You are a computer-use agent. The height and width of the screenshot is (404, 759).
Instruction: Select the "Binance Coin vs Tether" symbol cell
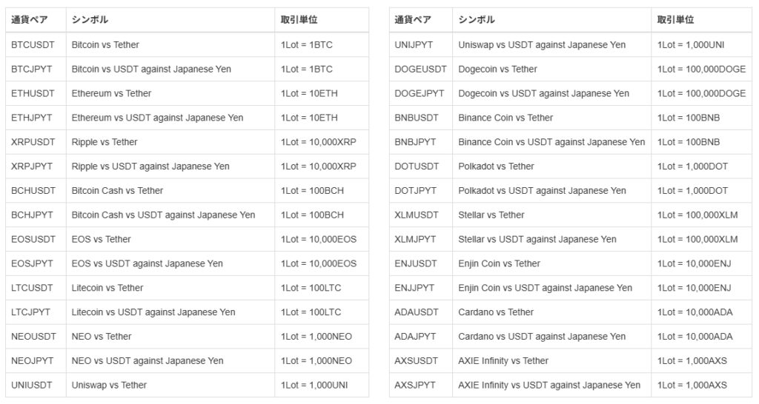pos(506,118)
